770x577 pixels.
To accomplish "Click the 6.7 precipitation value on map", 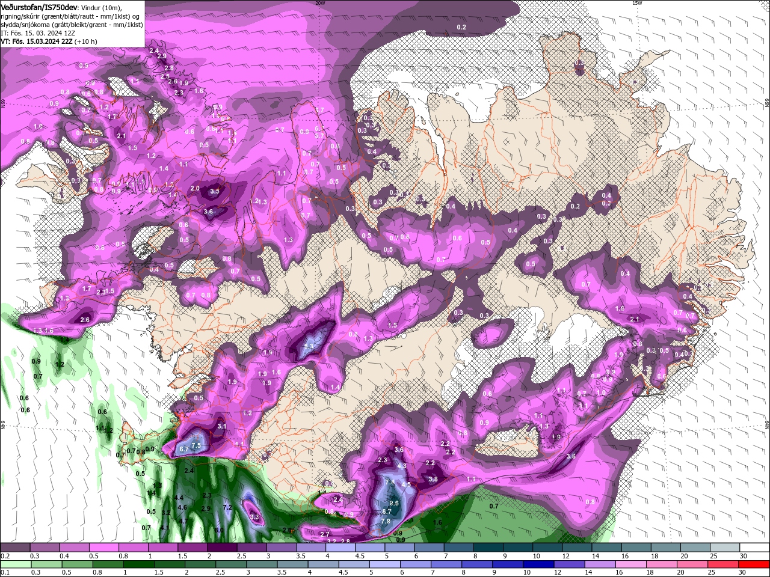I will (x=184, y=449).
